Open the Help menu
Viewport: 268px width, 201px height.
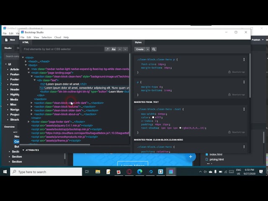(x=66, y=37)
